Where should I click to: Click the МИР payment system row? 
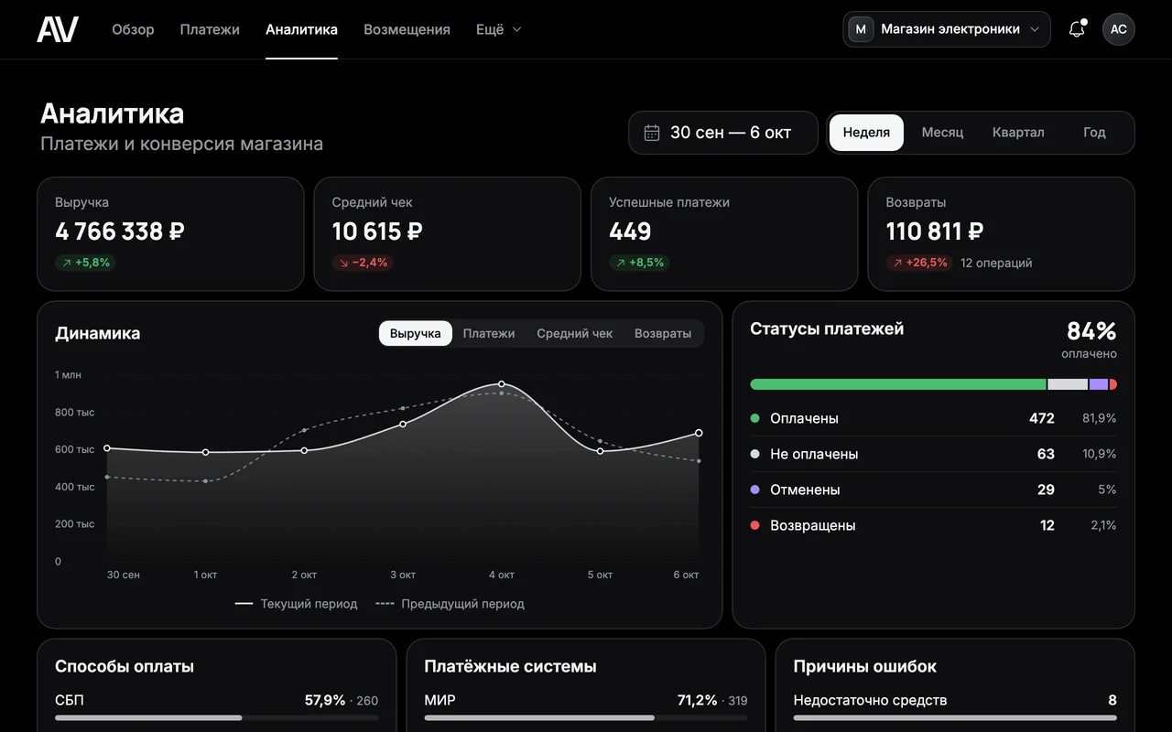coord(586,705)
